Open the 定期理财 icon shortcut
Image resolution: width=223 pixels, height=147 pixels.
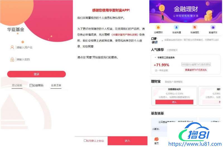(x=158, y=27)
